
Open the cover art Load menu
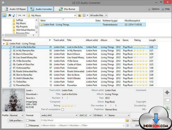29,90
